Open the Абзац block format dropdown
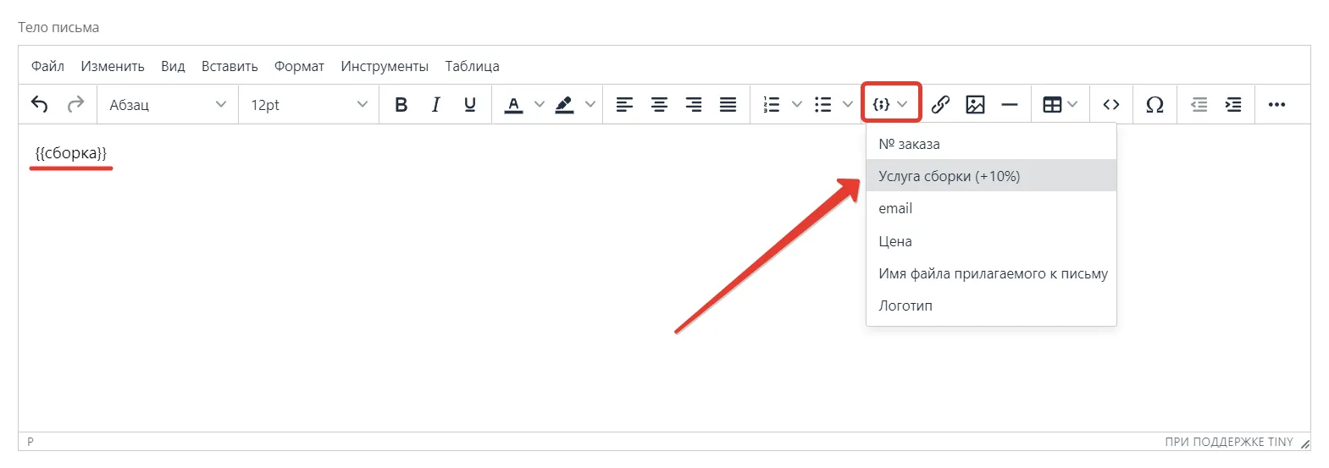 pyautogui.click(x=168, y=104)
